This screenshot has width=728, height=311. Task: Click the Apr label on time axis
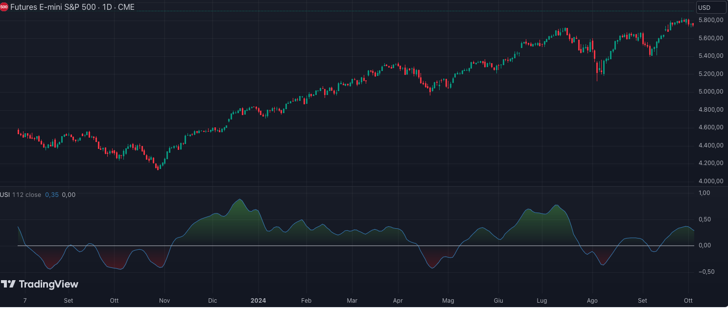pos(398,300)
